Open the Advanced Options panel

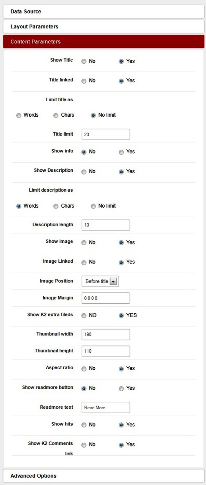tap(103, 476)
